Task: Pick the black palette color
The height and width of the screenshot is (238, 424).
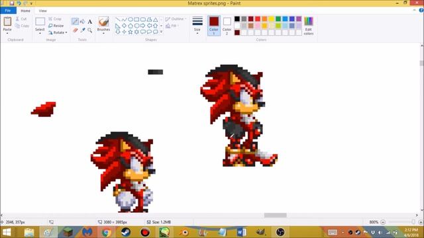Action: click(x=237, y=19)
